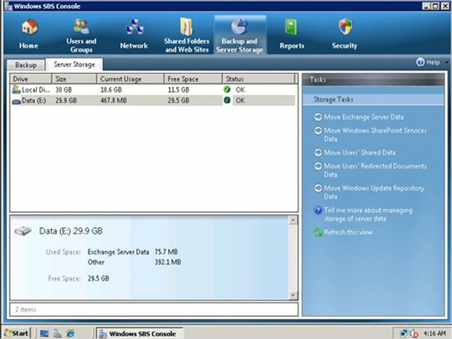Select the Local Disk drive row
The width and height of the screenshot is (452, 339).
coord(153,89)
